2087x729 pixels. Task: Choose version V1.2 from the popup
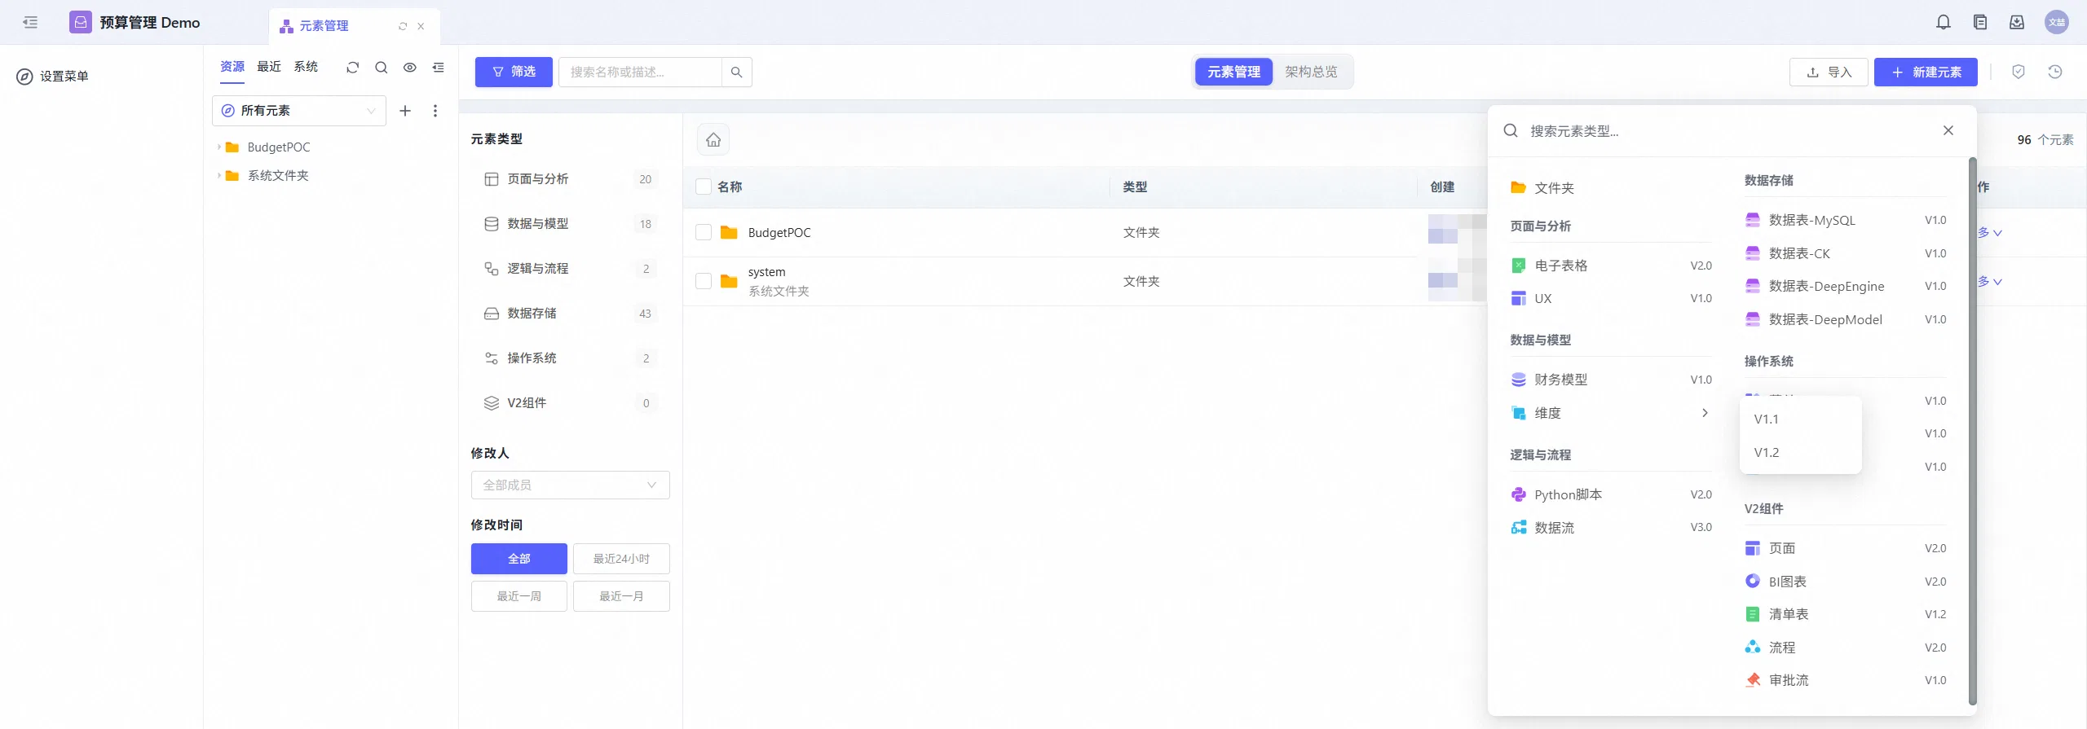[x=1801, y=453]
